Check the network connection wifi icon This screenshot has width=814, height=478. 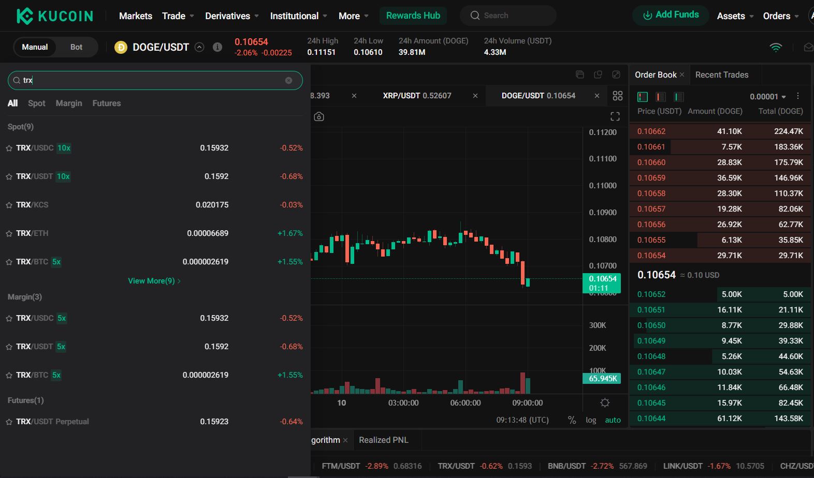[776, 47]
